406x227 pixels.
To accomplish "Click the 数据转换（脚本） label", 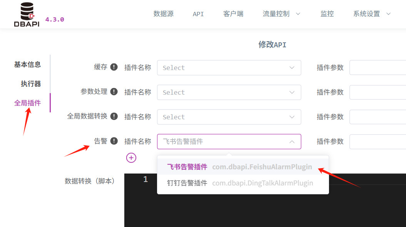I will 89,181.
